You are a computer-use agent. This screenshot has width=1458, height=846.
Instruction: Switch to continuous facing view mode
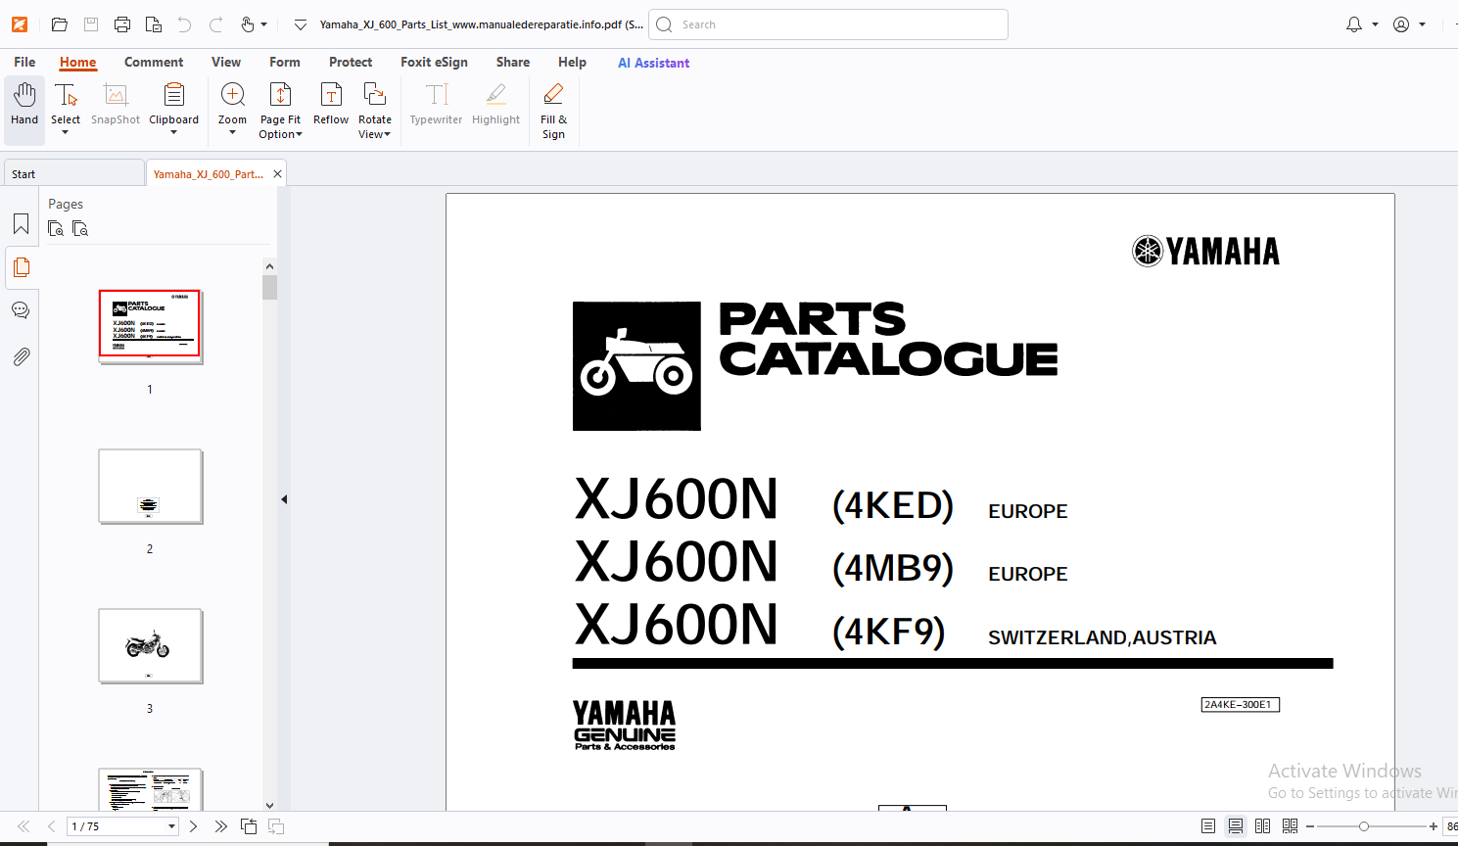click(x=1291, y=826)
